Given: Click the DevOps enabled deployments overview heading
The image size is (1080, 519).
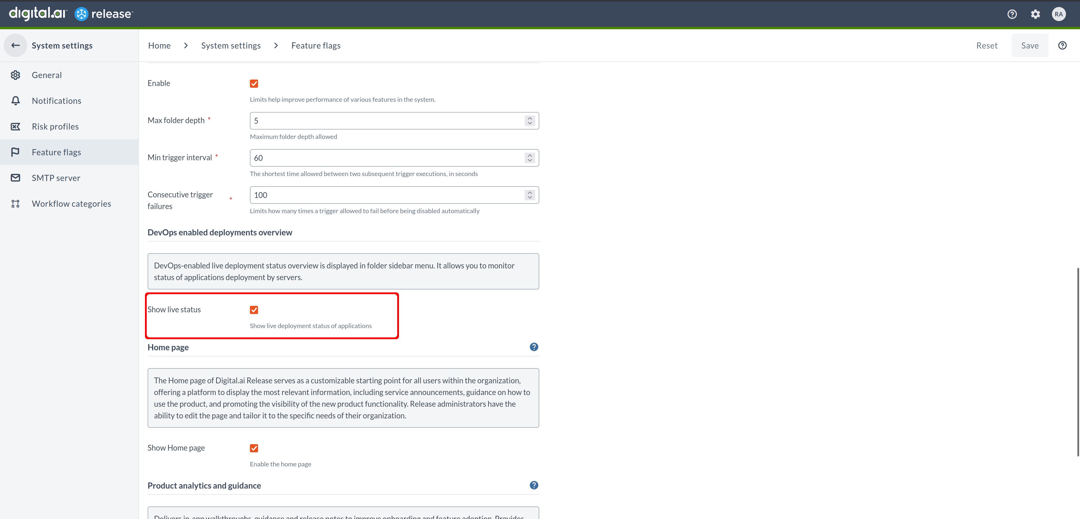Looking at the screenshot, I should [x=220, y=232].
